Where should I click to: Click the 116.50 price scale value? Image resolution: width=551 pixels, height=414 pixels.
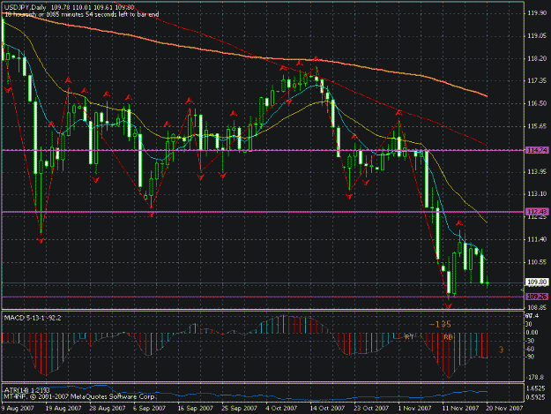tap(537, 103)
